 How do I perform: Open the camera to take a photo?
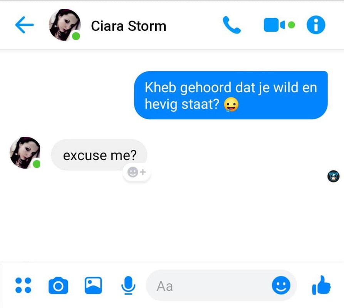pyautogui.click(x=58, y=285)
